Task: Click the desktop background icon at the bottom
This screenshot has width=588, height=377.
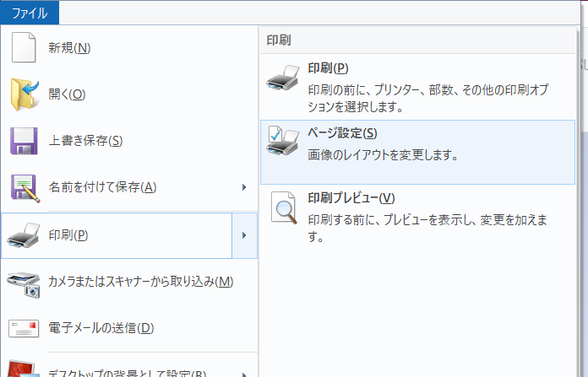Action: tap(24, 369)
